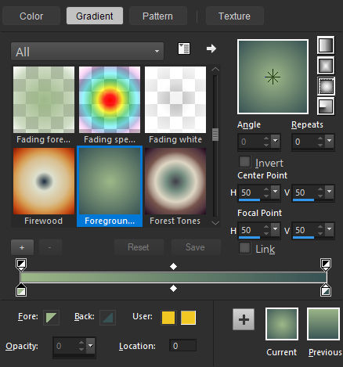343x367 pixels.
Task: Click the add gradient plus button
Action: 22,247
